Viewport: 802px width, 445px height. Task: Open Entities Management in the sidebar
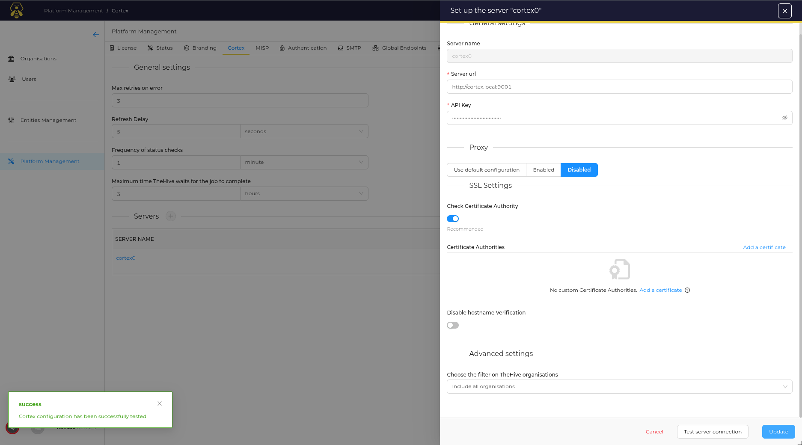point(52,120)
